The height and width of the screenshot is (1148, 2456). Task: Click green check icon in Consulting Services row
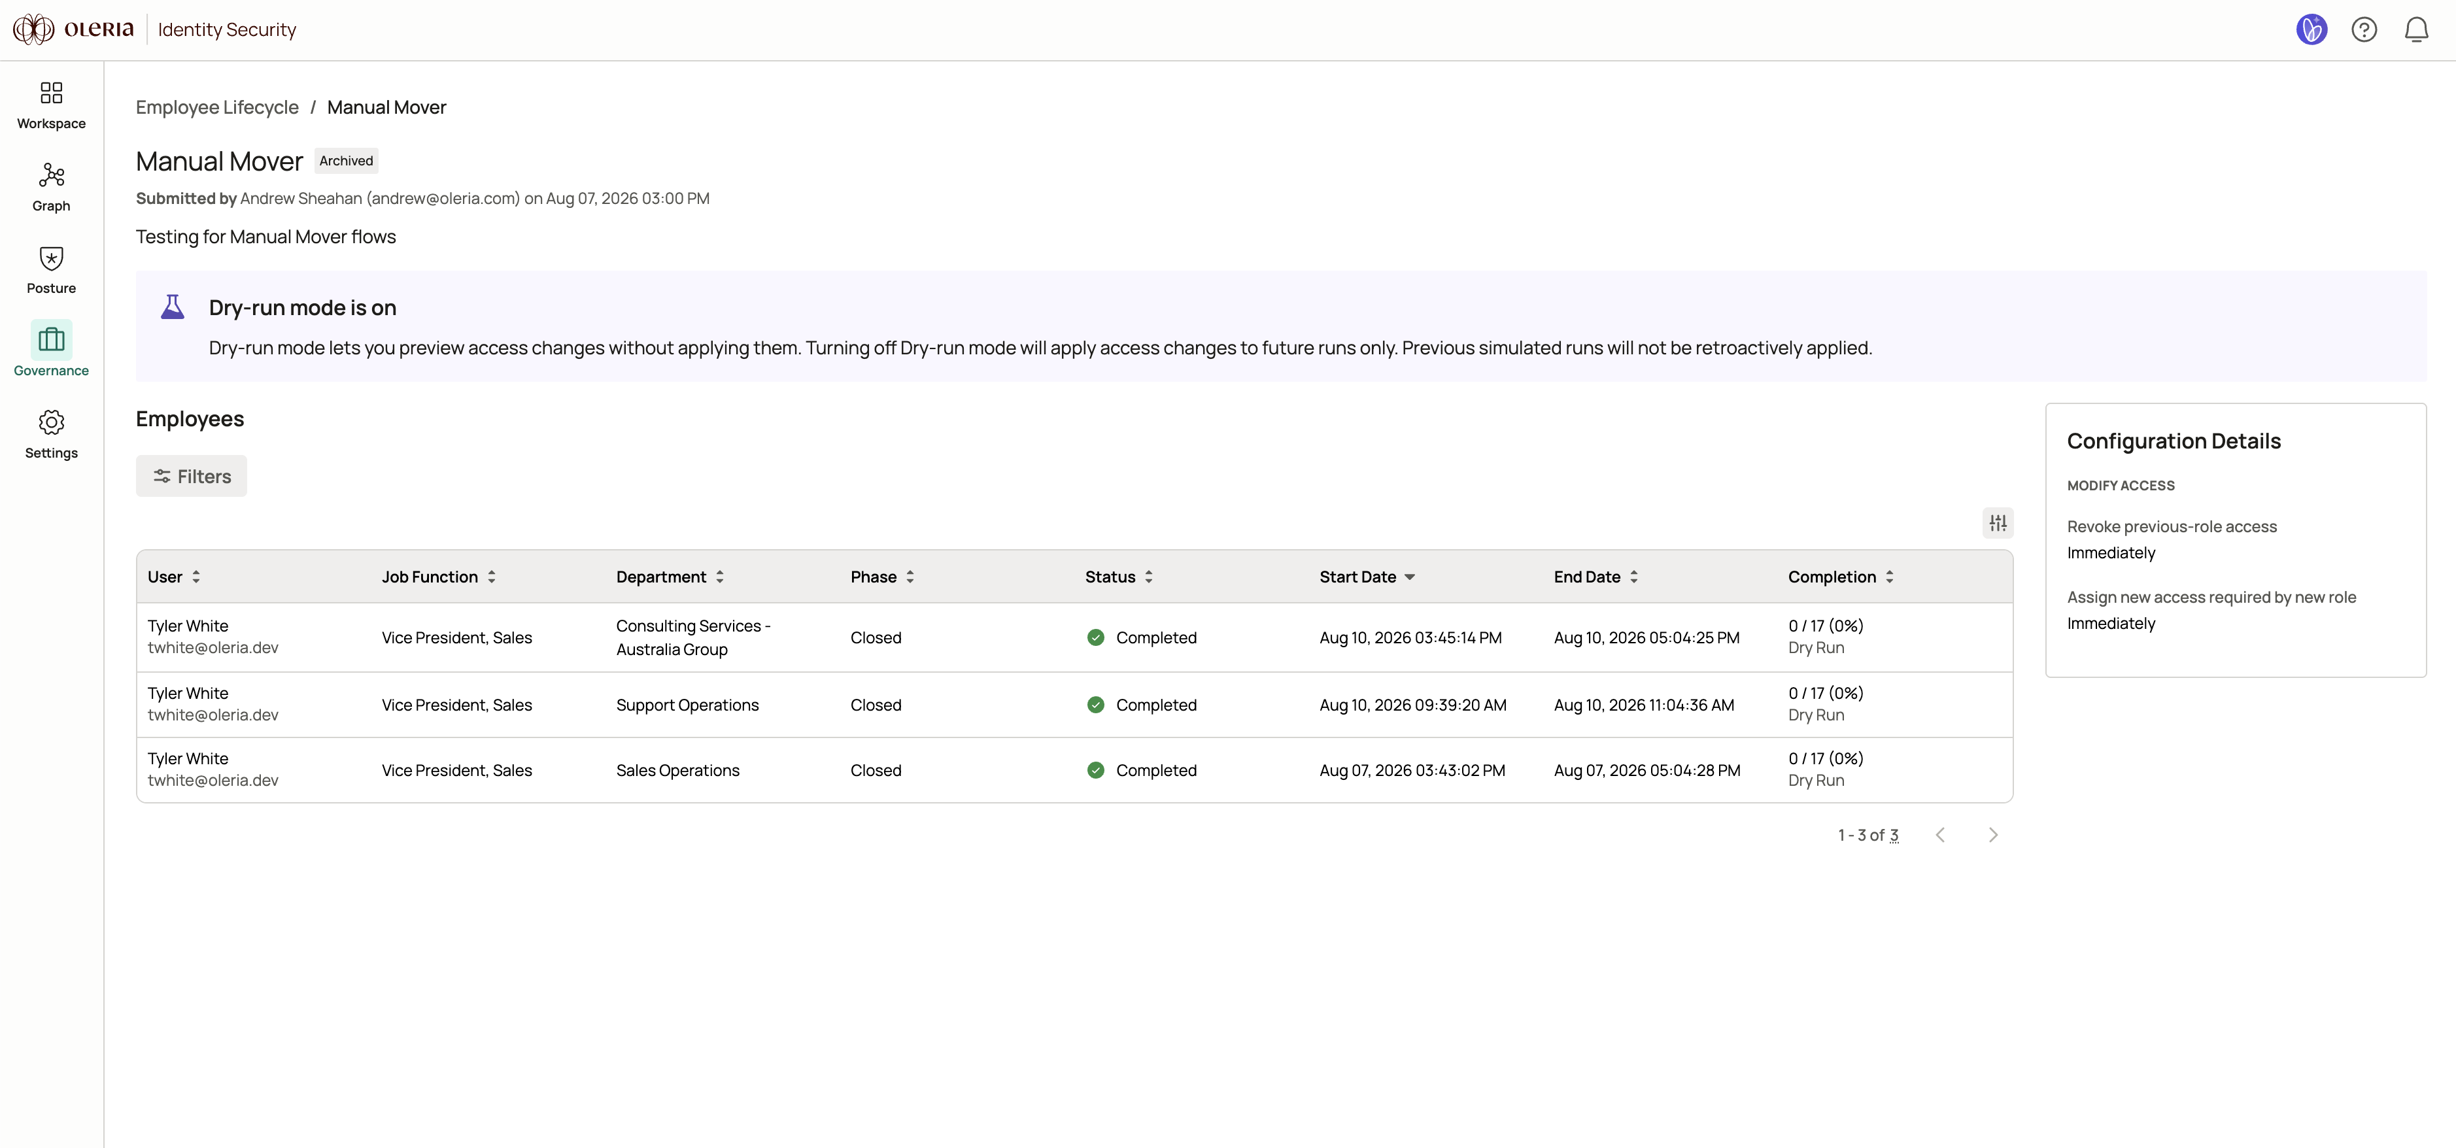pyautogui.click(x=1095, y=637)
